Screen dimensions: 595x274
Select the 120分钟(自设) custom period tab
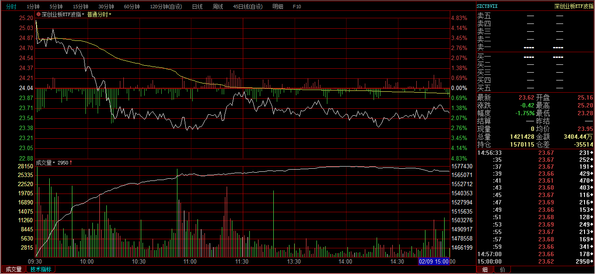click(x=166, y=7)
